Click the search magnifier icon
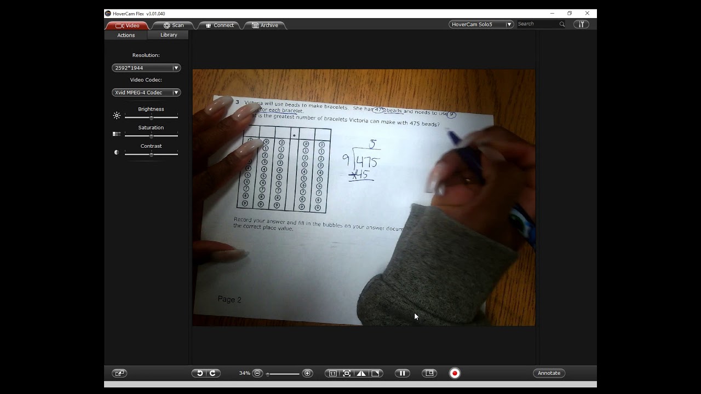The image size is (701, 394). point(562,24)
